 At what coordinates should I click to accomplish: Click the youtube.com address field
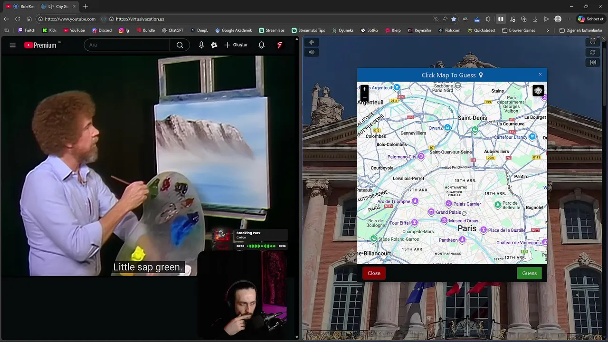(70, 19)
